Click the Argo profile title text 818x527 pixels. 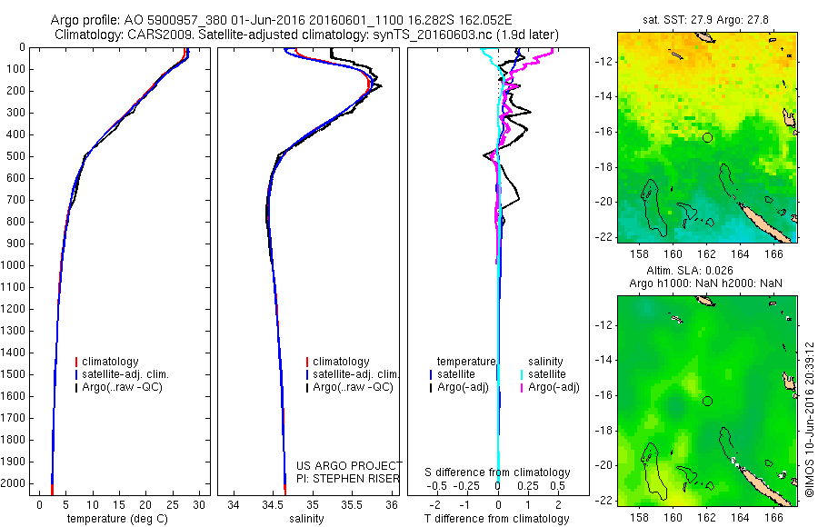point(281,20)
